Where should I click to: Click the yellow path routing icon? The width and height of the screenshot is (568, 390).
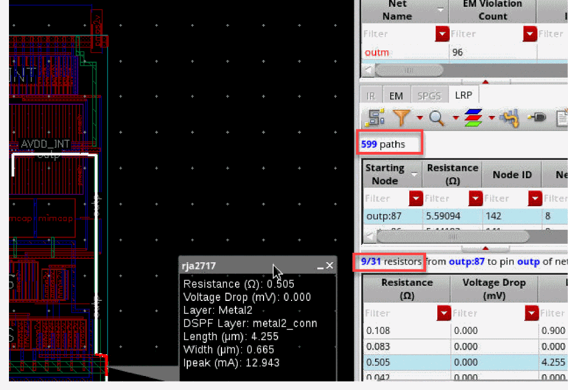tap(509, 118)
